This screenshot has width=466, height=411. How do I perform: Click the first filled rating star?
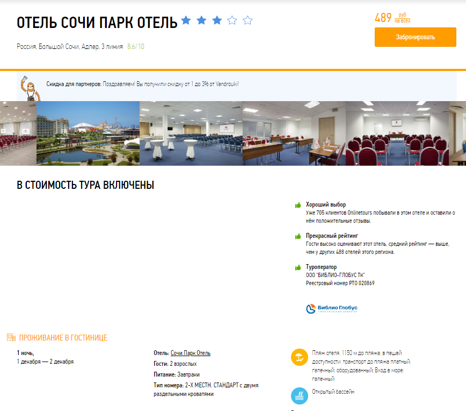186,20
